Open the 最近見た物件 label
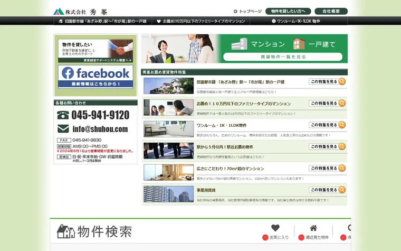This screenshot has width=401, height=251. point(317,237)
